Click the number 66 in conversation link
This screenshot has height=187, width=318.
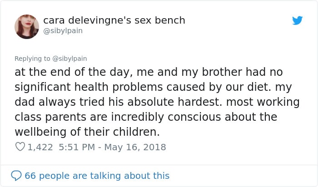[30, 176]
